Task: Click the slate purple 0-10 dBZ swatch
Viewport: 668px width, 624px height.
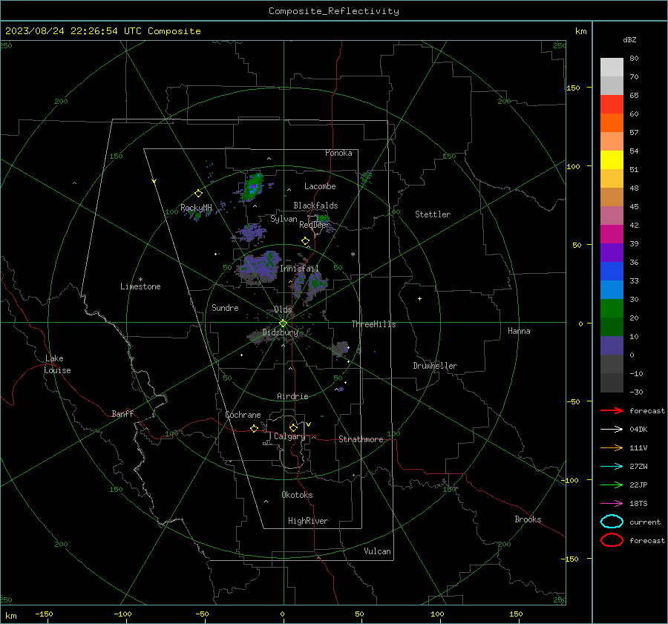Action: point(612,346)
